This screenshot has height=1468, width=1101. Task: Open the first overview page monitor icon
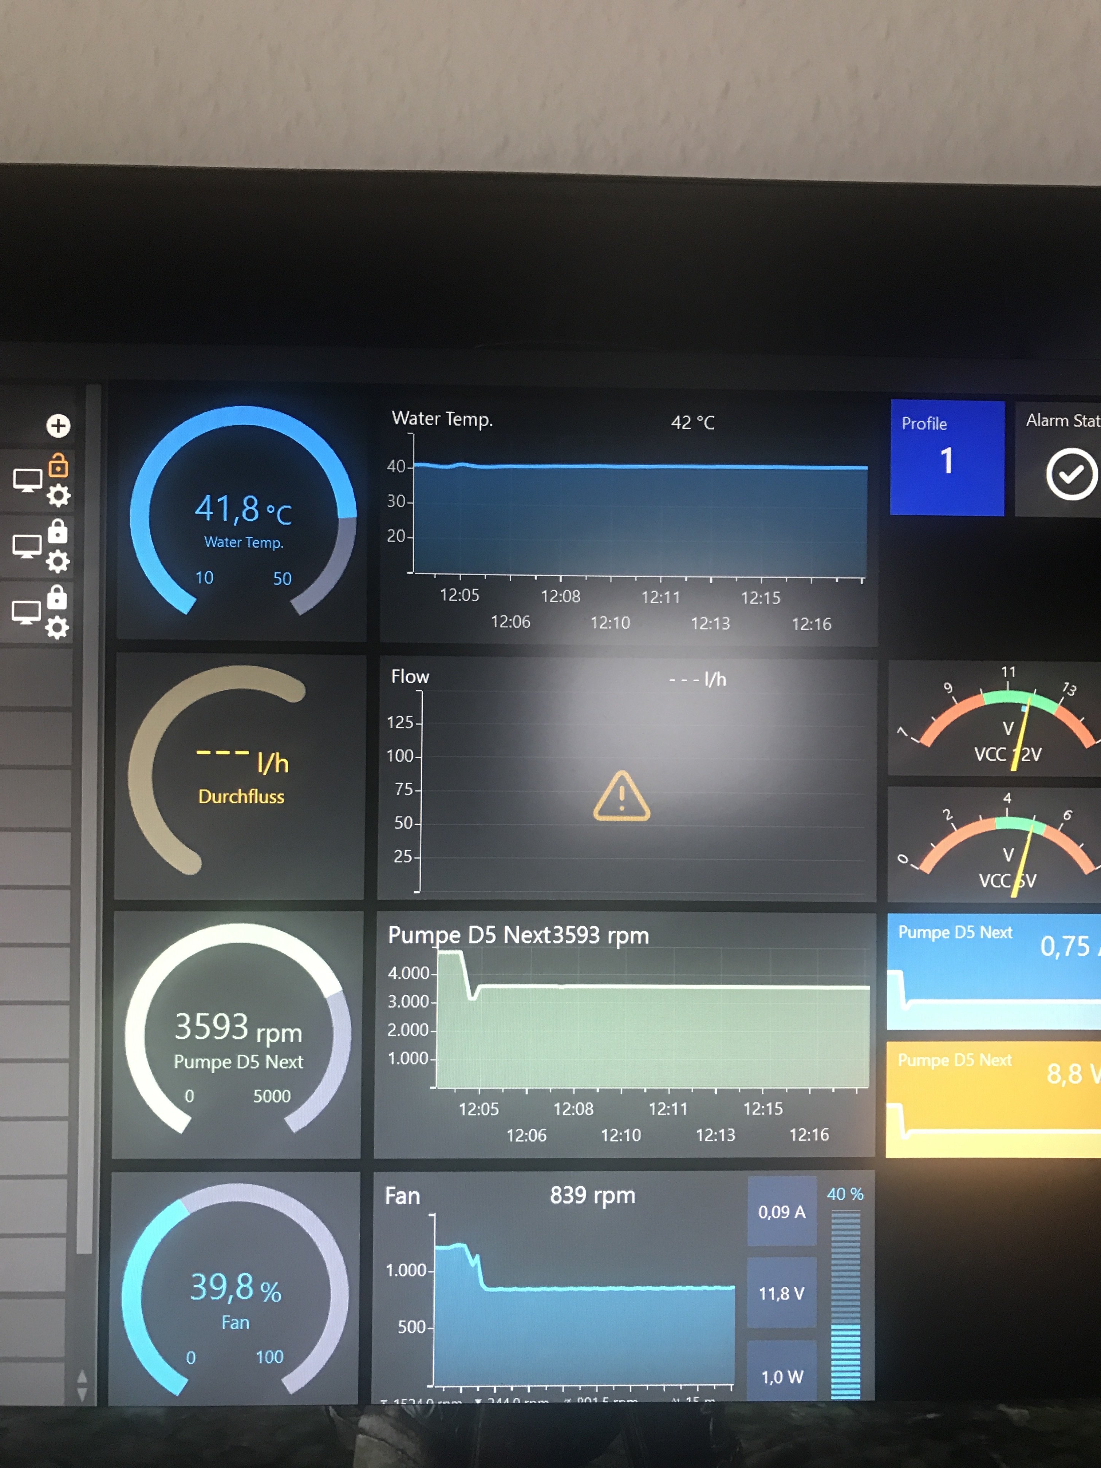pos(28,480)
